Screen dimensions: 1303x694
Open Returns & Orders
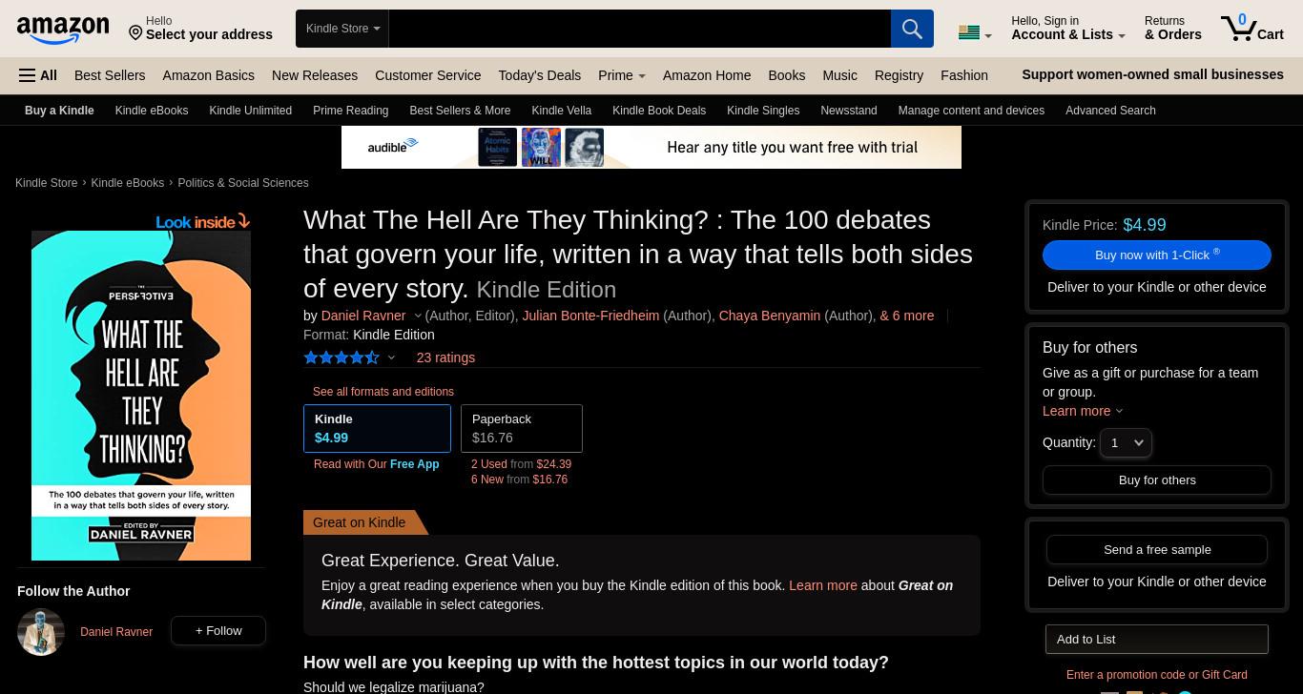point(1173,28)
